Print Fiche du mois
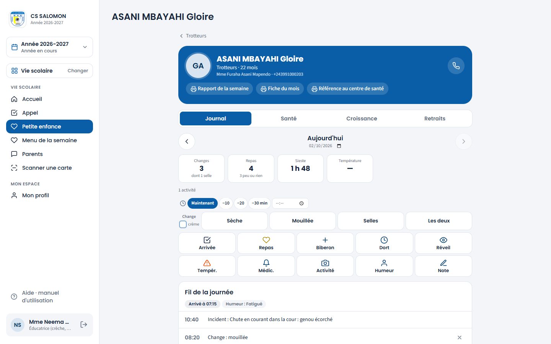Screen dimensions: 551x344 [280, 89]
